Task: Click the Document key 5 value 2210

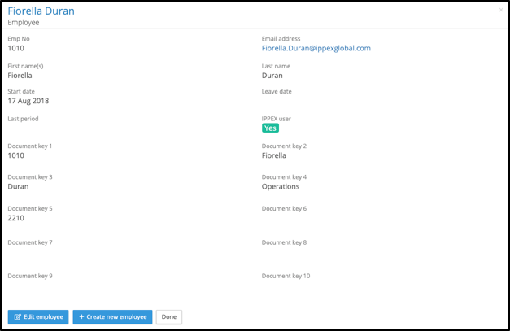Action: [16, 219]
